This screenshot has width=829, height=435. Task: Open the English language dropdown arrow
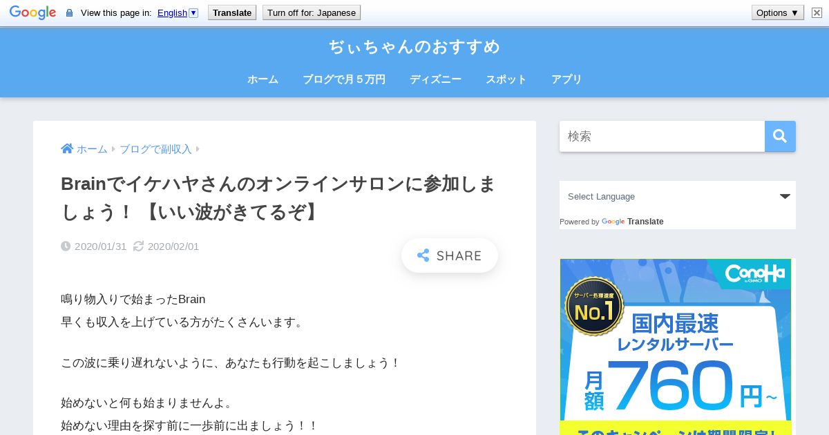193,12
